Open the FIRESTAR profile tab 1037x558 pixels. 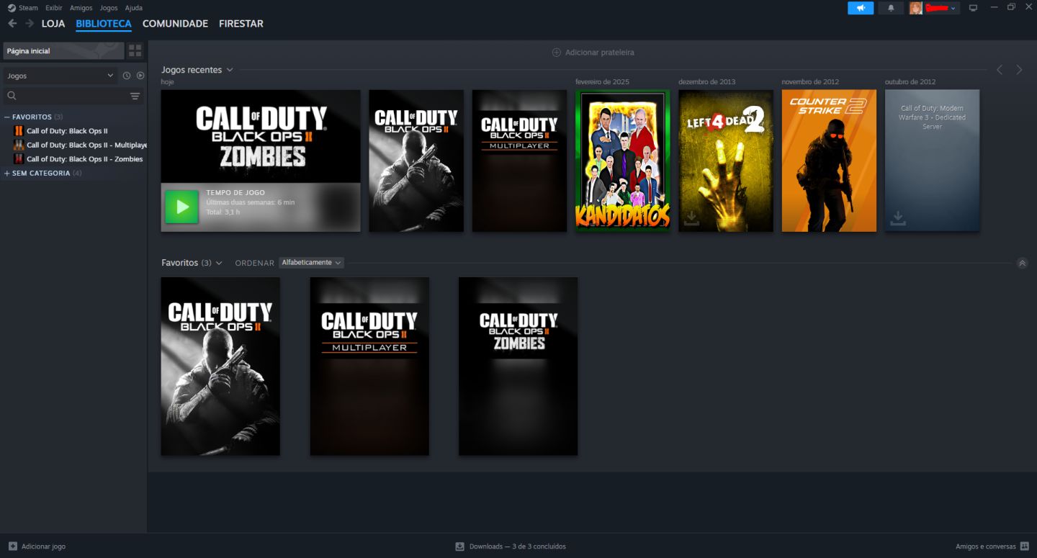coord(241,24)
